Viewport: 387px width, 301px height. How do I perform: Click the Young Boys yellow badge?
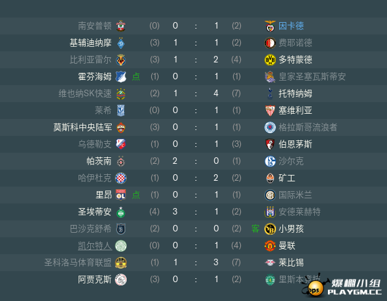pos(270,229)
